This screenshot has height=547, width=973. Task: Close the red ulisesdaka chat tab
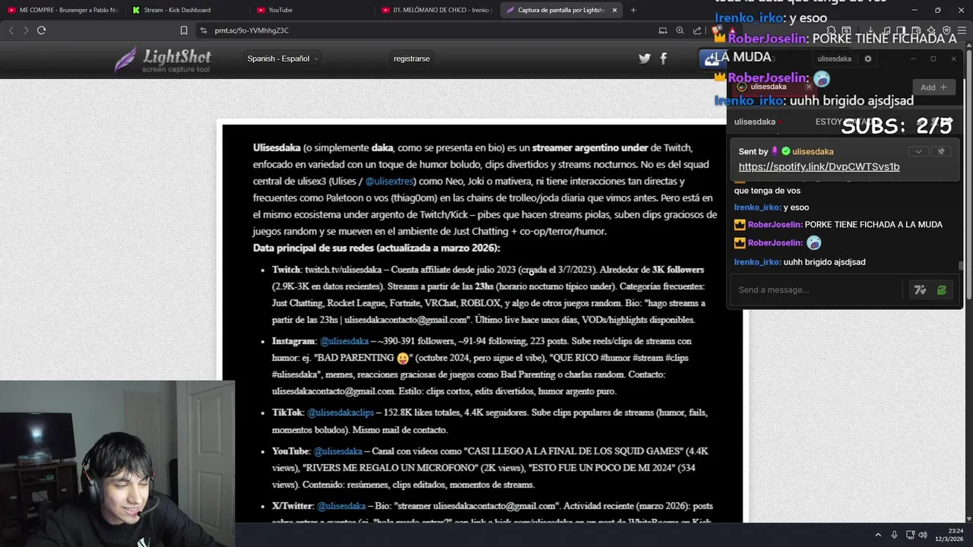pos(808,87)
